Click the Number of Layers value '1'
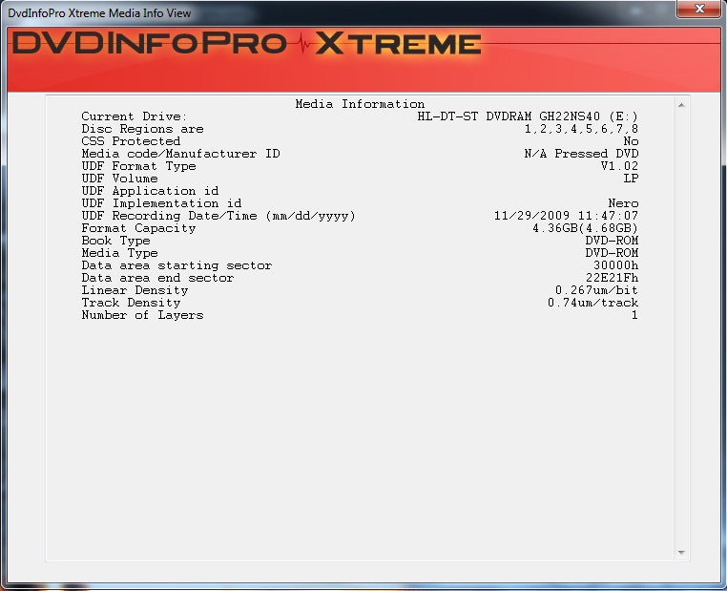 (634, 315)
